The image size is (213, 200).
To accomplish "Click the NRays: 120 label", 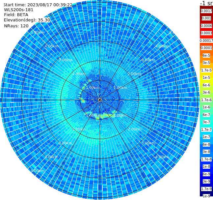I will 16,26.
